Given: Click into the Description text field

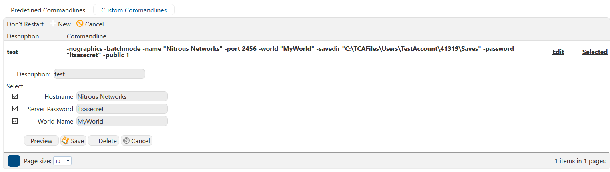Looking at the screenshot, I should [x=99, y=74].
